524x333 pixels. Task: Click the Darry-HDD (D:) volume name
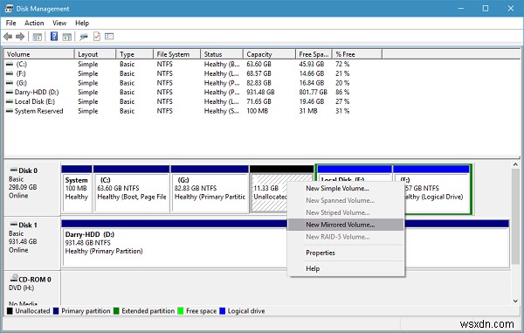click(x=37, y=93)
